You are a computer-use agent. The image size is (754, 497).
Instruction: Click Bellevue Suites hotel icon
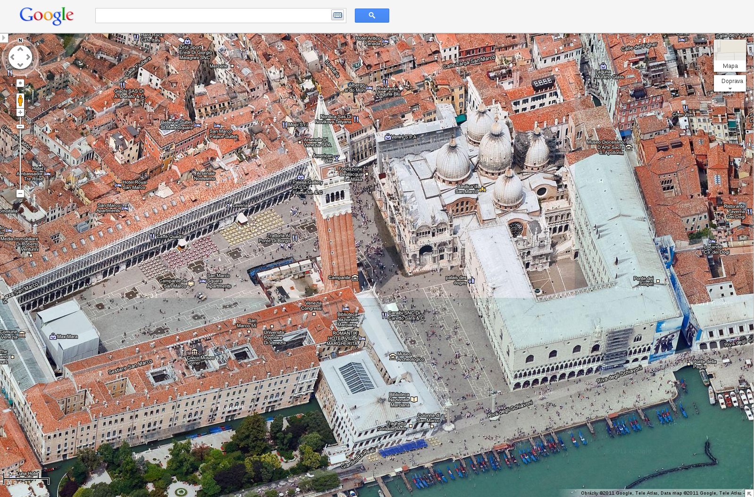[197, 125]
